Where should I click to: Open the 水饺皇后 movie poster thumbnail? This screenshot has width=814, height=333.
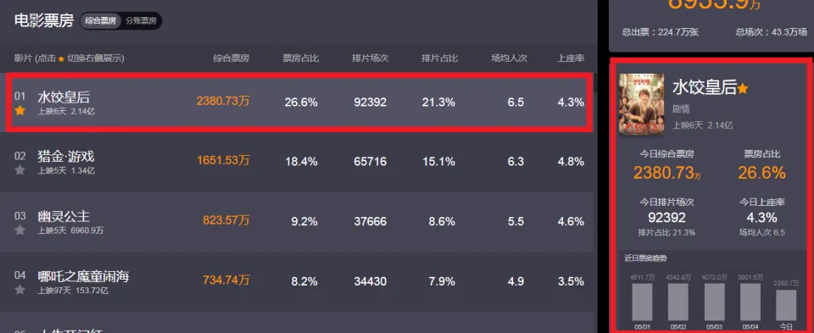pos(641,103)
